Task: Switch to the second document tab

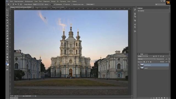Action: 42,7
